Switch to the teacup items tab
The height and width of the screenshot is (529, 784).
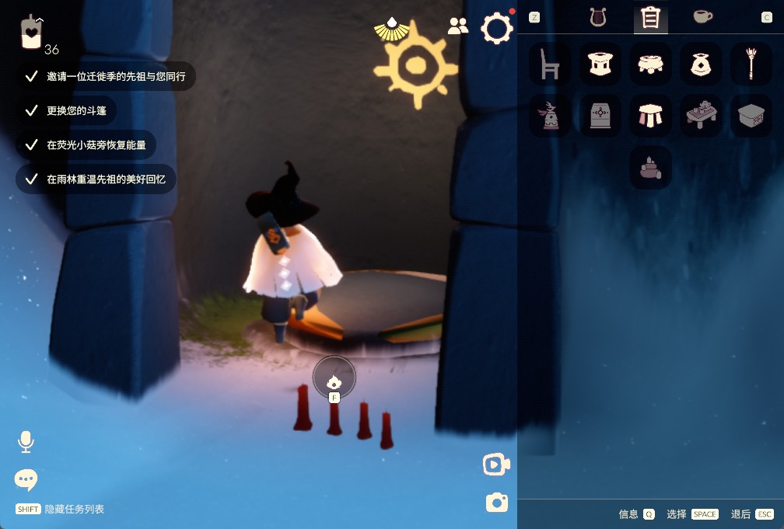point(703,17)
